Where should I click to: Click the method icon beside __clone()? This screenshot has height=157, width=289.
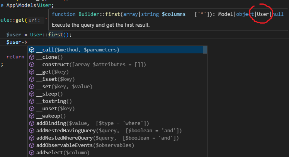(x=32, y=57)
